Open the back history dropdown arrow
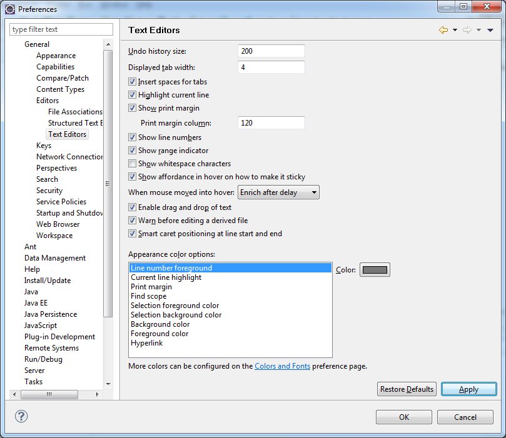The image size is (506, 438). tap(455, 30)
